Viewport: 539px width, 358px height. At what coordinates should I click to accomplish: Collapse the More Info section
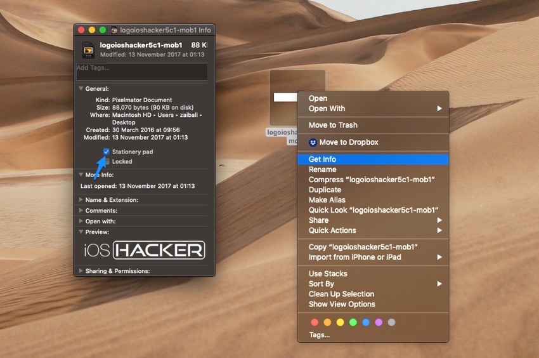tap(81, 175)
